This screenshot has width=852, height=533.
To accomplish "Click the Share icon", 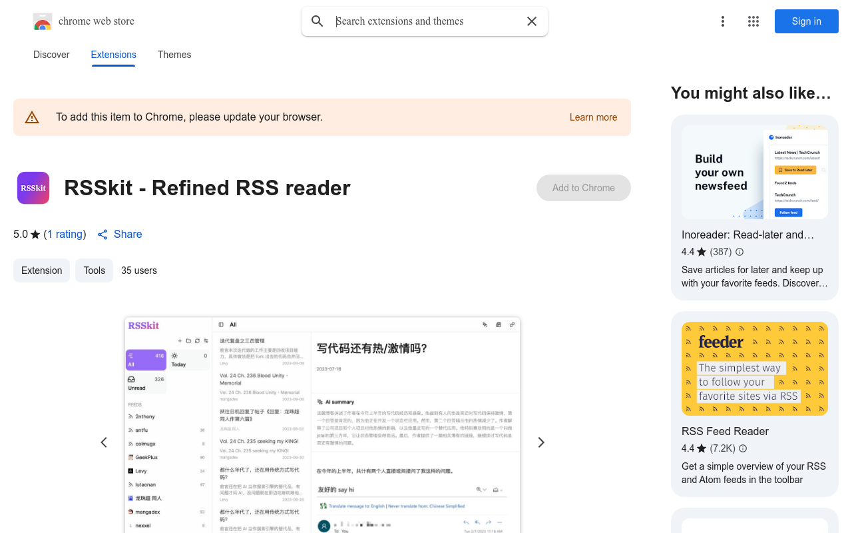I will (x=103, y=235).
